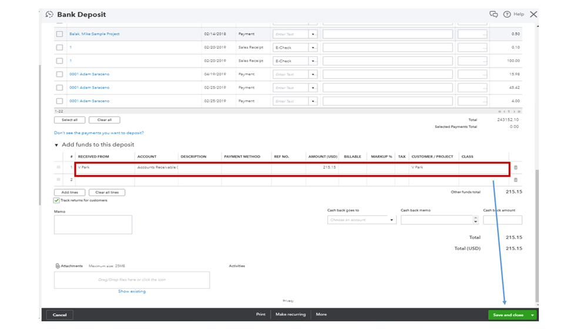Click V Park in Customer/Project cell
The image size is (587, 330).
point(417,167)
